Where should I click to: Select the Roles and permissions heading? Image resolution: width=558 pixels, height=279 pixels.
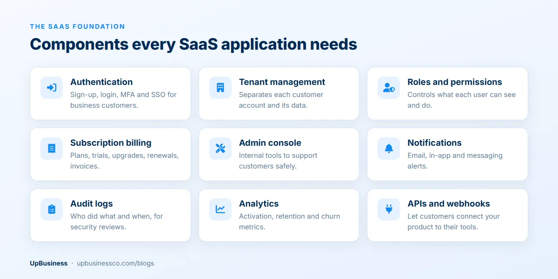[x=455, y=82]
